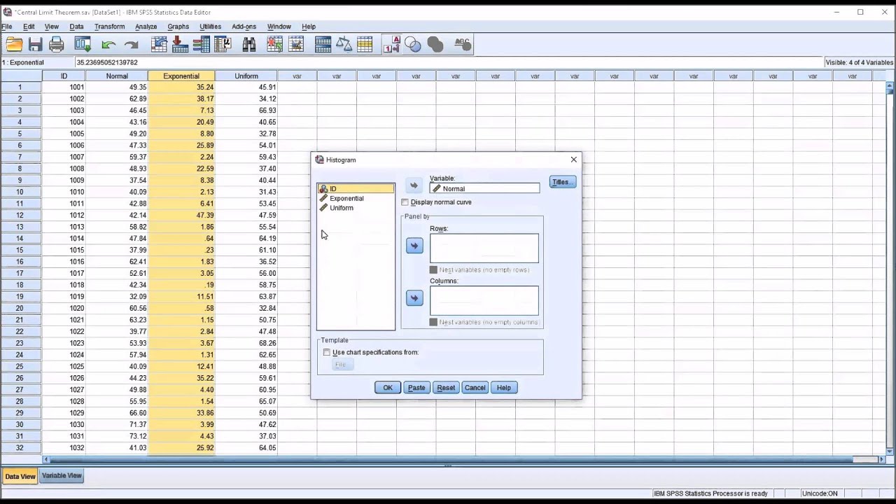
Task: Open the Utilities menu
Action: [210, 27]
